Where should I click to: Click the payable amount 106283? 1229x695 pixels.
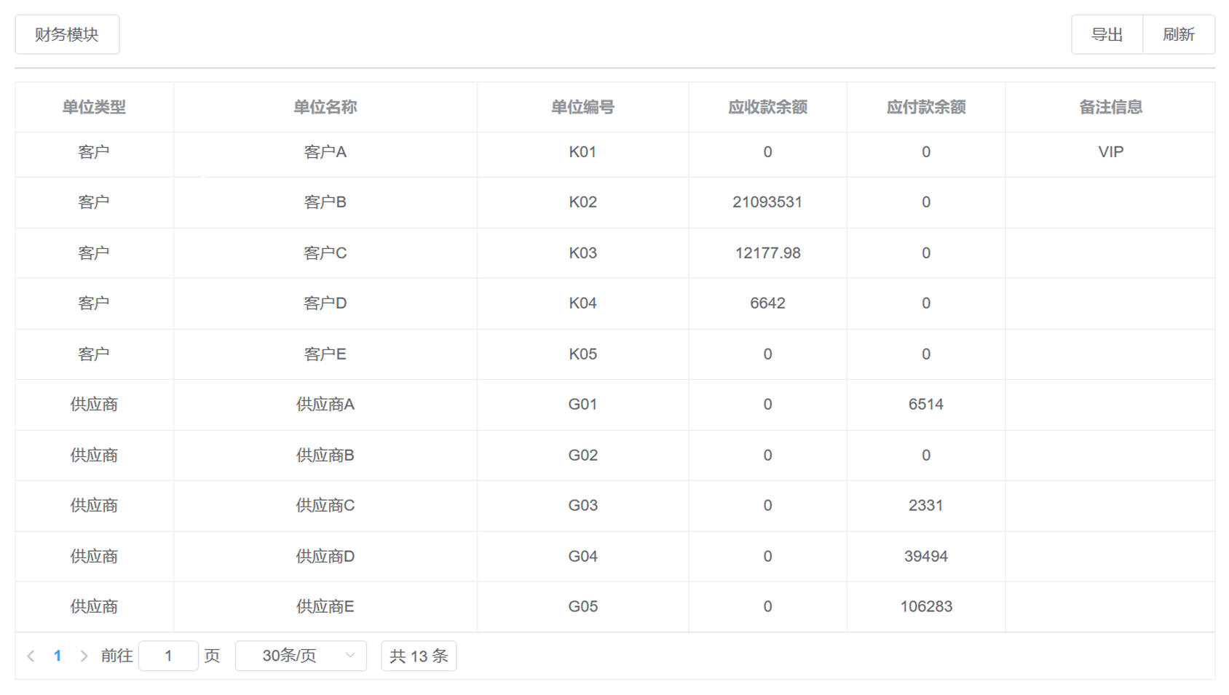(925, 606)
